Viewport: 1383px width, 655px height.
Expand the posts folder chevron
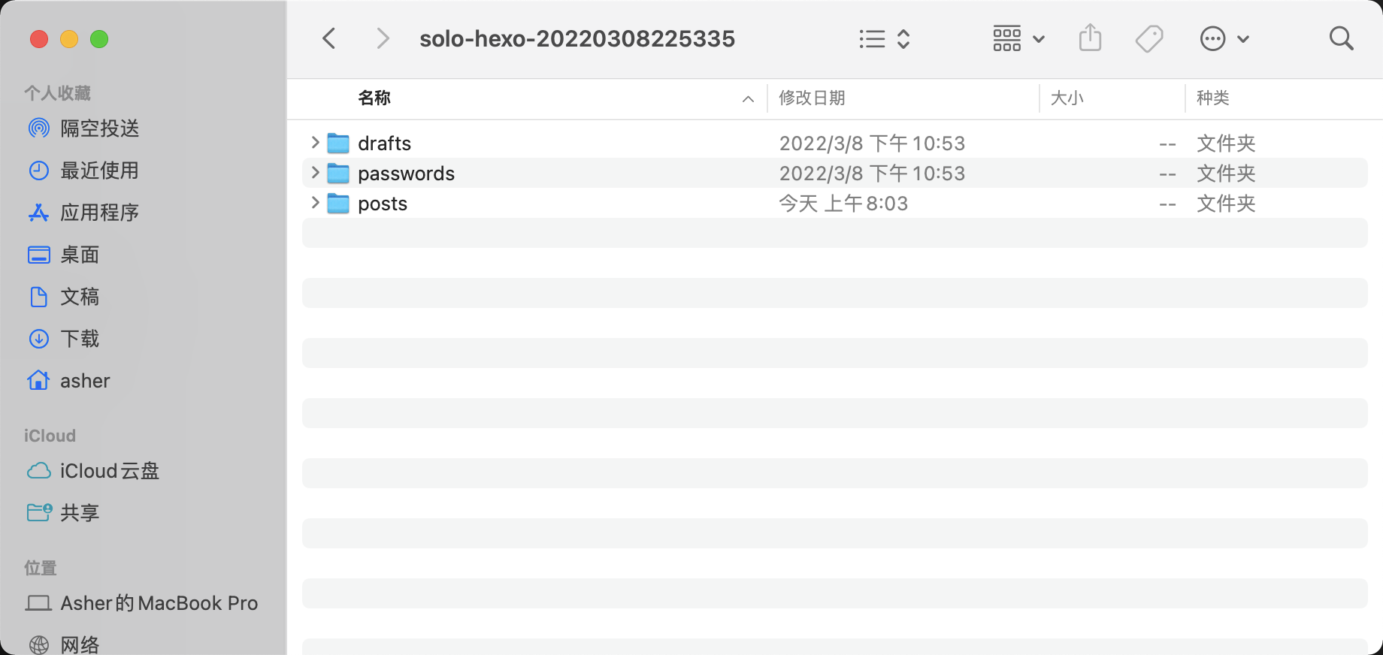pos(316,203)
